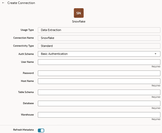The width and height of the screenshot is (162, 133).
Task: Focus the Table Schema input field
Action: [99, 92]
